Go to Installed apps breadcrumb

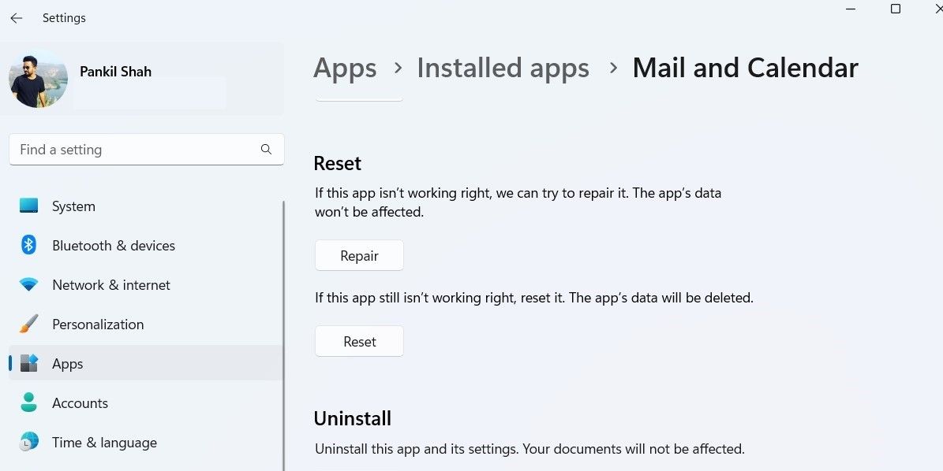point(503,68)
